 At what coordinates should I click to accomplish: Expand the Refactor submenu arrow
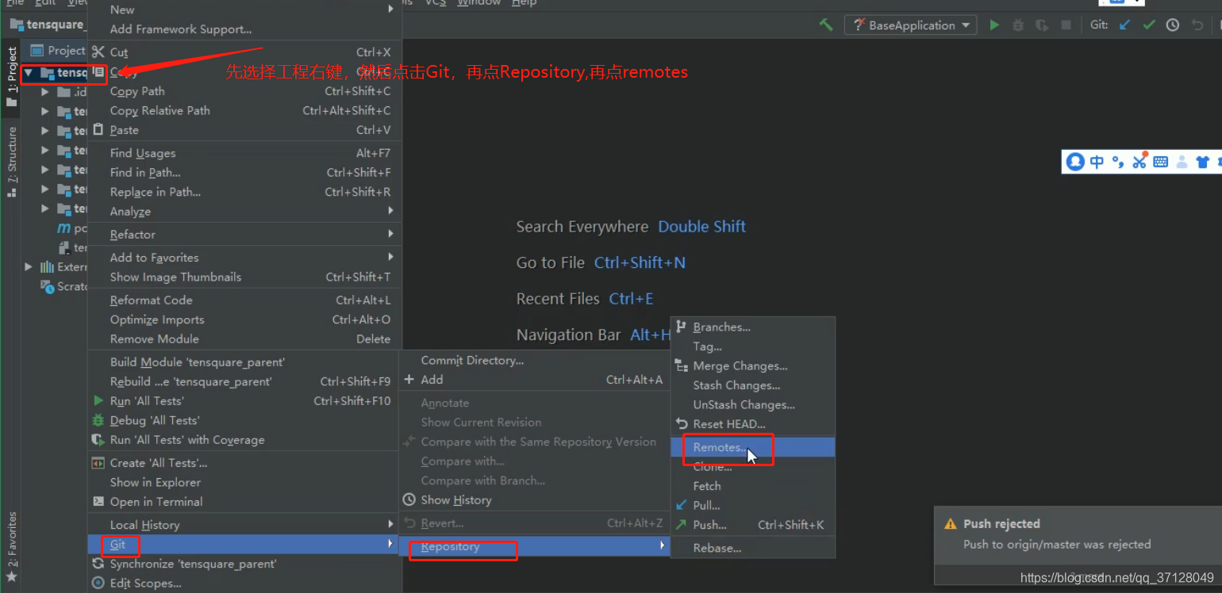(x=390, y=234)
